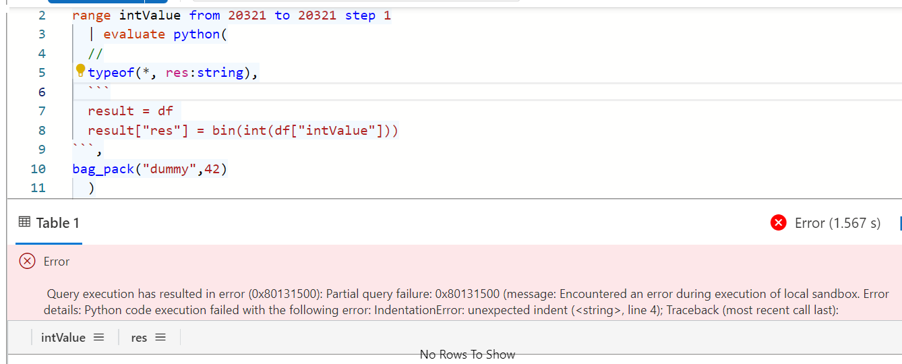Open the intValue column menu icon

[x=98, y=337]
